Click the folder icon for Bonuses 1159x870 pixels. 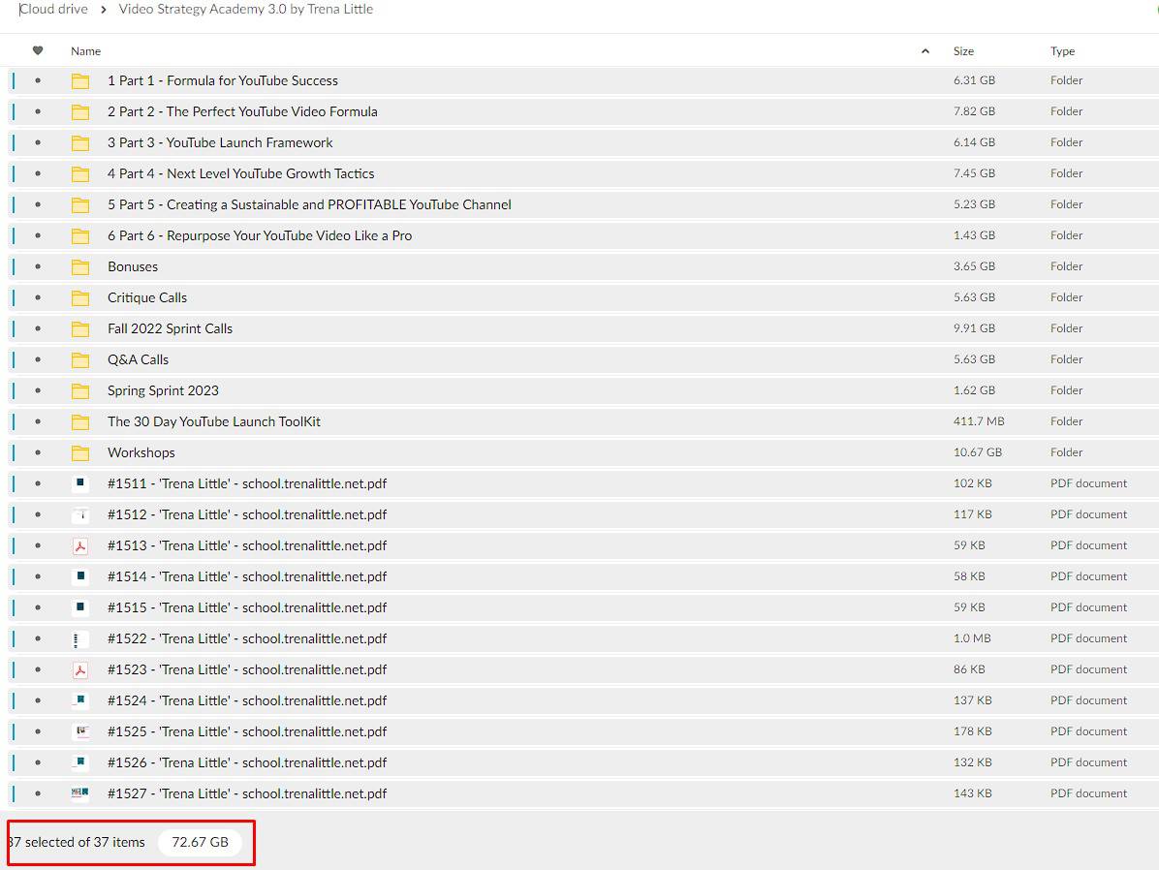click(x=80, y=266)
